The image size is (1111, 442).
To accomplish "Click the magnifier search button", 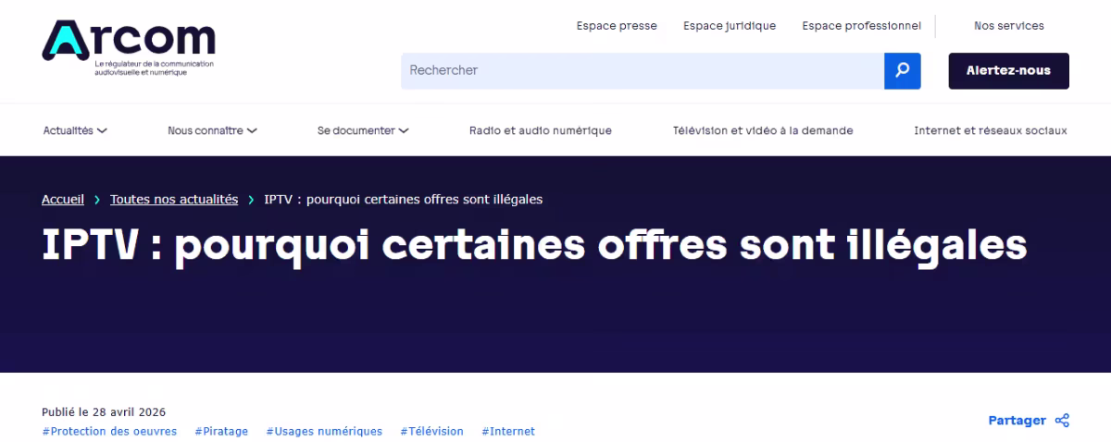I will (903, 70).
